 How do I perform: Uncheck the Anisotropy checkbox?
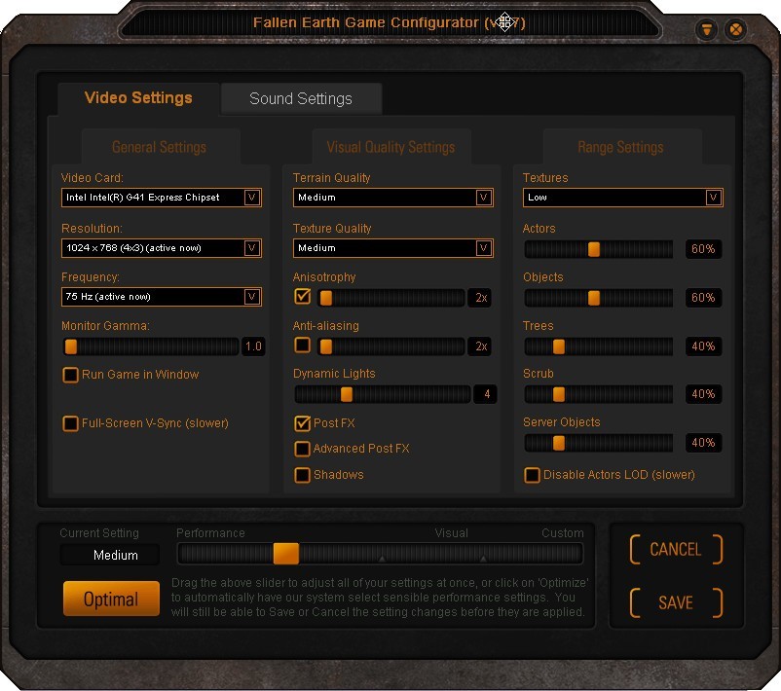pyautogui.click(x=302, y=296)
